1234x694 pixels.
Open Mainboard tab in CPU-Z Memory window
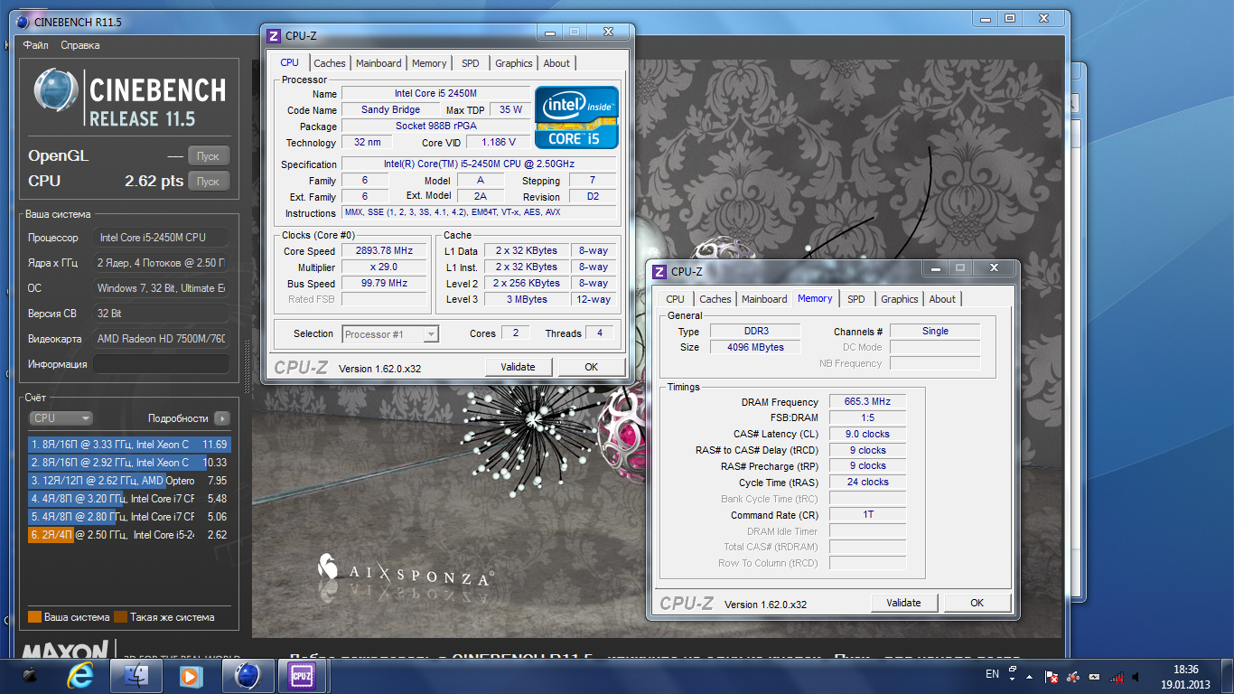point(764,299)
